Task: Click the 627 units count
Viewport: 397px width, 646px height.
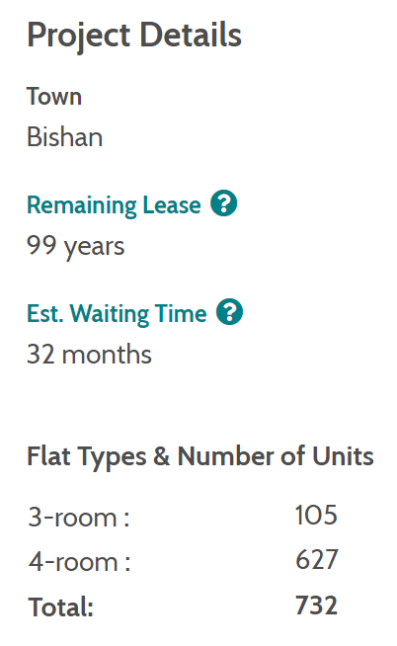Action: coord(317,560)
